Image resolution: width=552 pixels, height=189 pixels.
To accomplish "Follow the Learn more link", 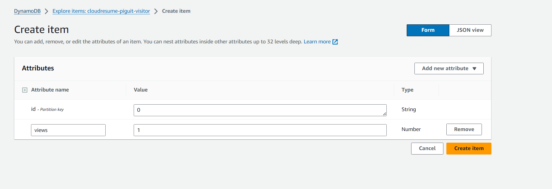I will [x=317, y=42].
